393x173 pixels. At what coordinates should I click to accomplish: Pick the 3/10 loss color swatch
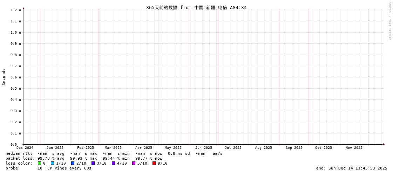click(x=93, y=163)
